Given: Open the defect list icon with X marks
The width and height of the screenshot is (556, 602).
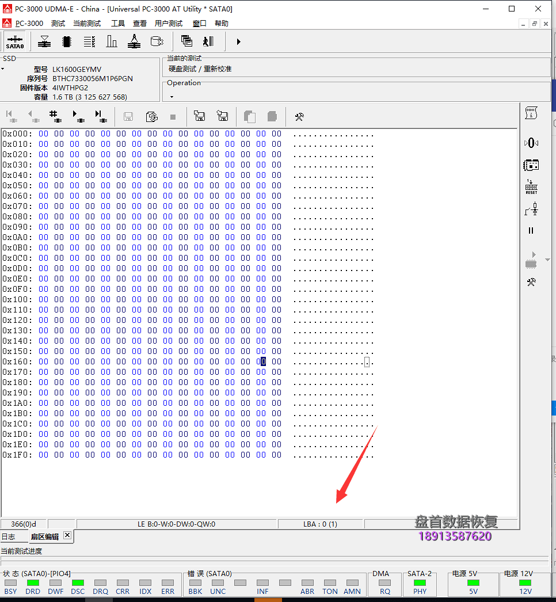Looking at the screenshot, I should coord(89,41).
